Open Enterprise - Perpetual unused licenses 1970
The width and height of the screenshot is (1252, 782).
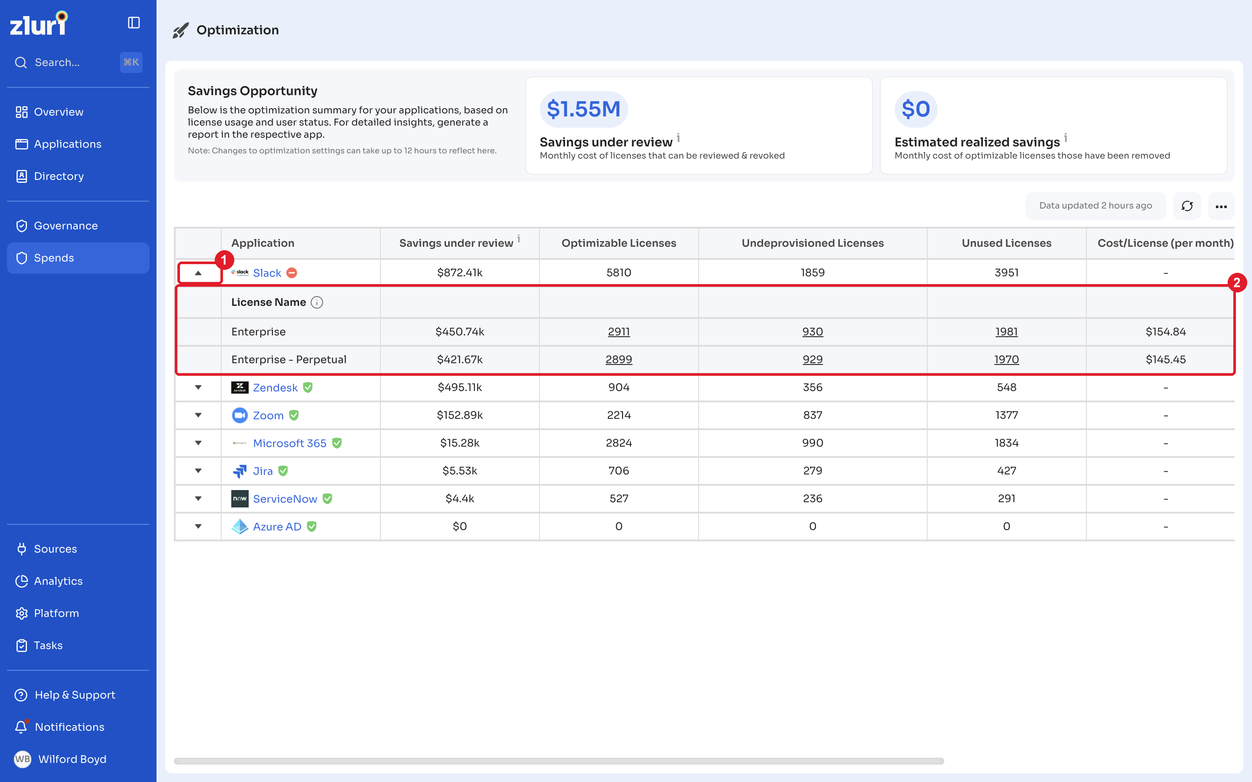coord(1006,359)
